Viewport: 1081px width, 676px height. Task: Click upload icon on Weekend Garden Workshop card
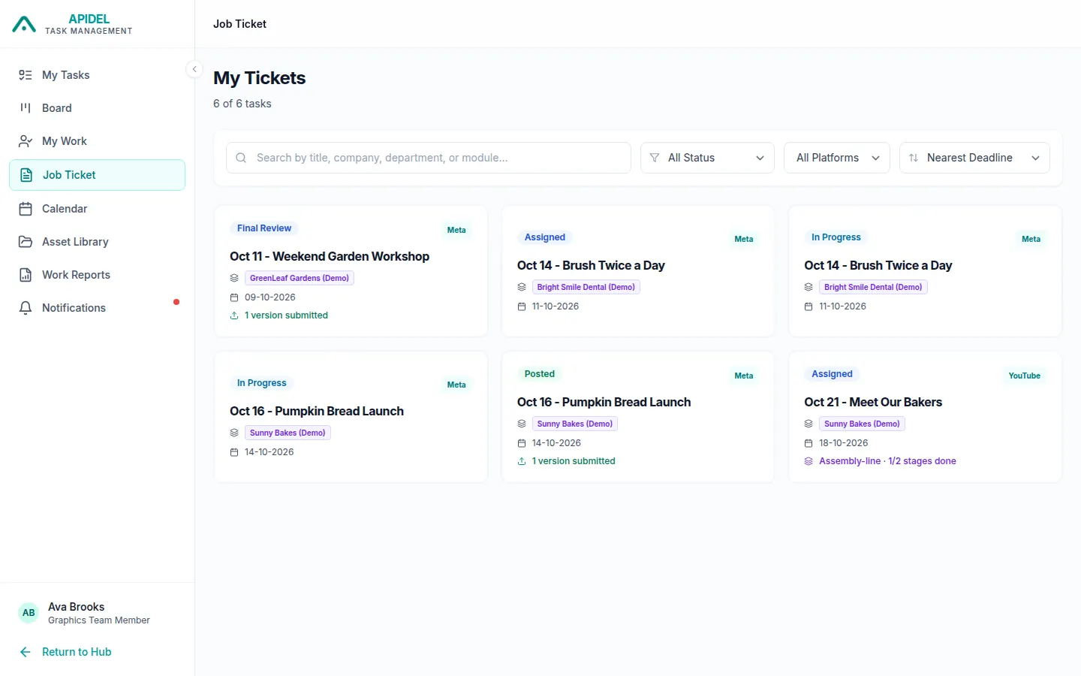pos(234,315)
